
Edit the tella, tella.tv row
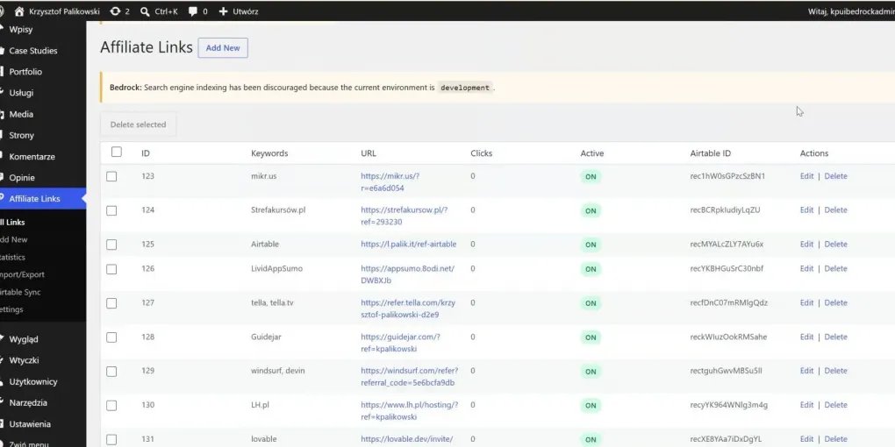(x=806, y=302)
